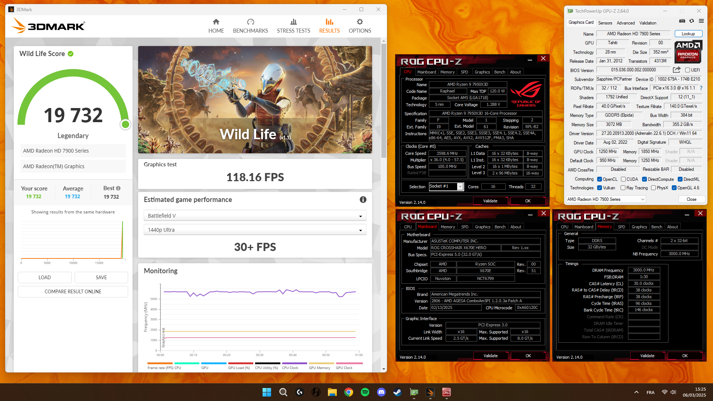The width and height of the screenshot is (713, 401).
Task: Open GPU selector dropdown in GPU-Z
Action: click(x=606, y=199)
